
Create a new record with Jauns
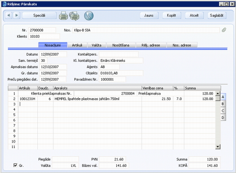149,15
